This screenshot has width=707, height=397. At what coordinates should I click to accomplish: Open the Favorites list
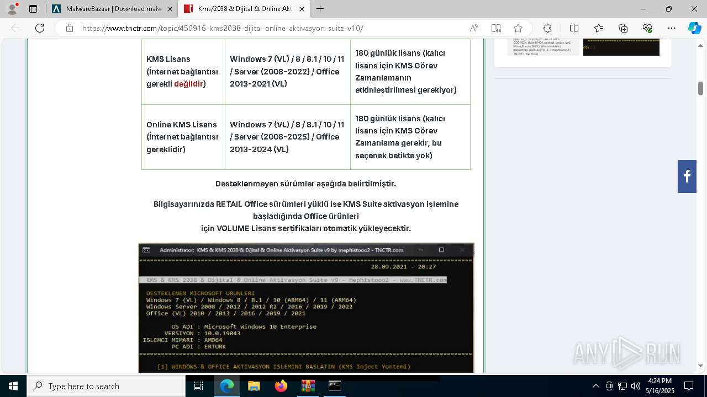[599, 28]
